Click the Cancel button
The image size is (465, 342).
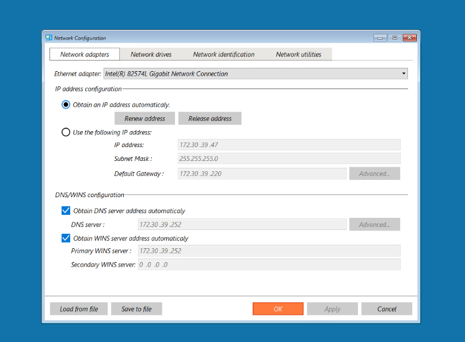pos(387,309)
